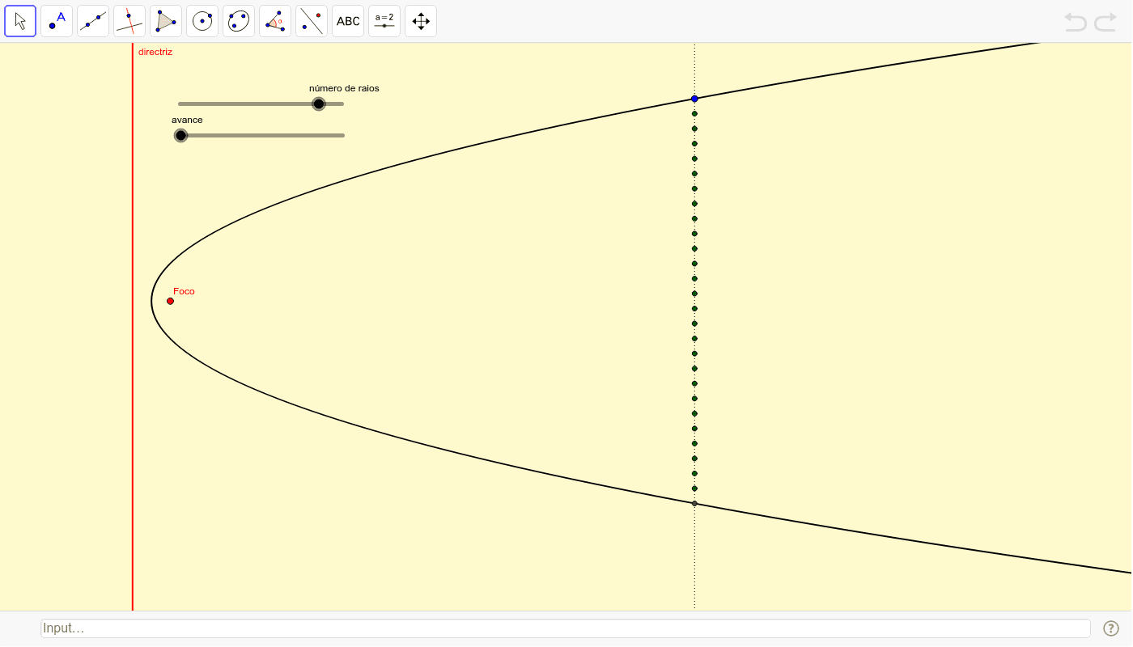Click the 'directriz' label
Image resolution: width=1133 pixels, height=647 pixels.
pyautogui.click(x=155, y=52)
